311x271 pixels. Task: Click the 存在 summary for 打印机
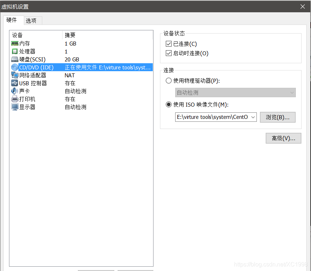click(x=70, y=99)
